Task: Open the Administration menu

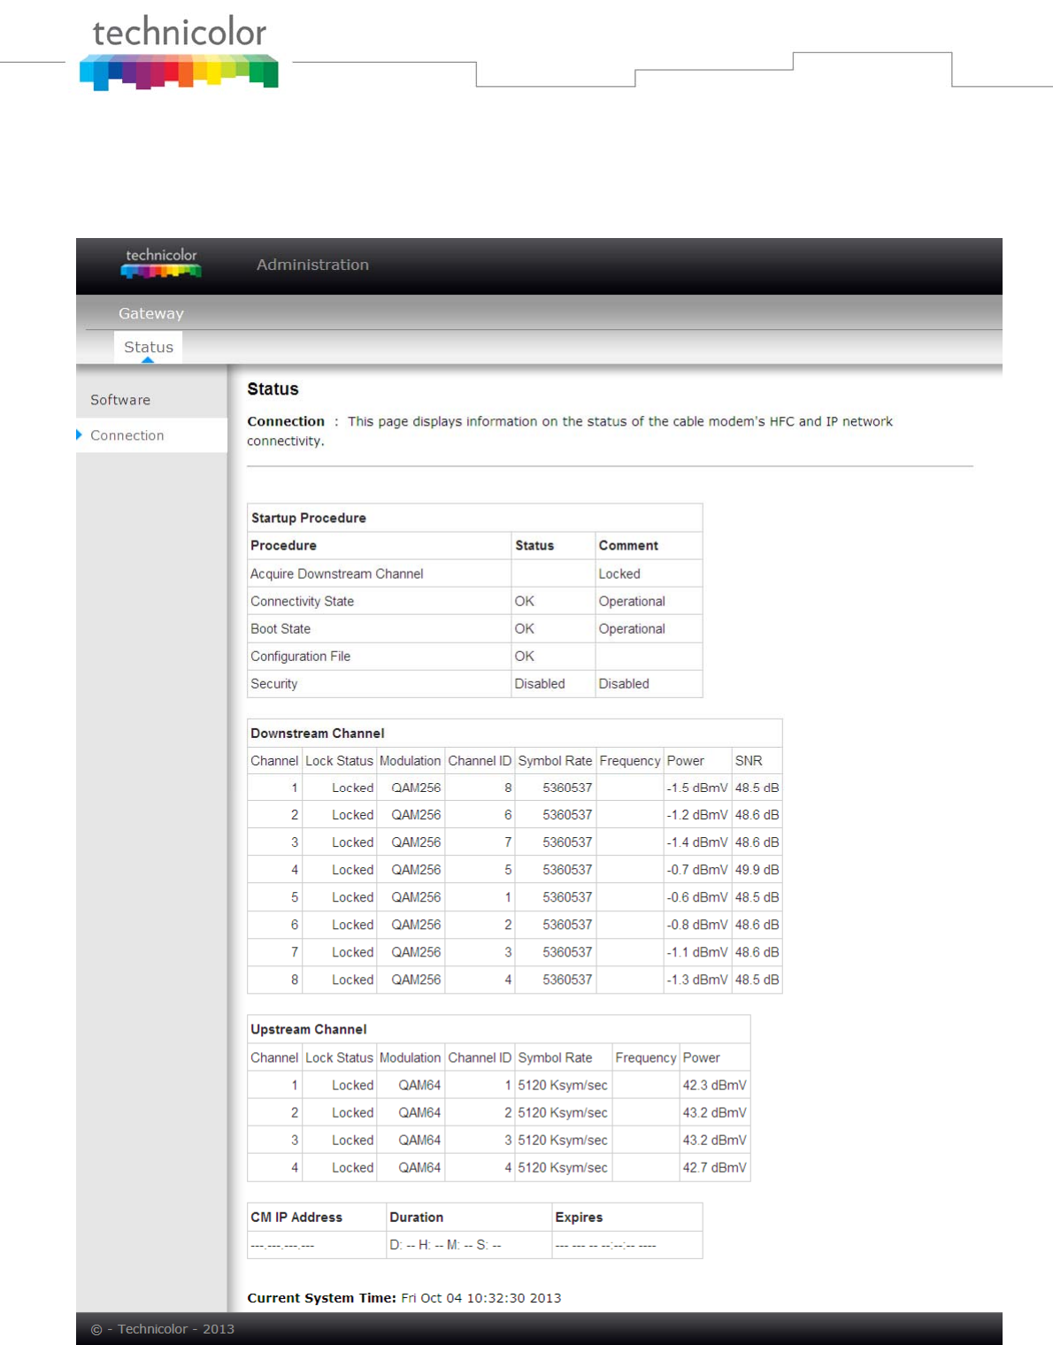Action: point(312,265)
